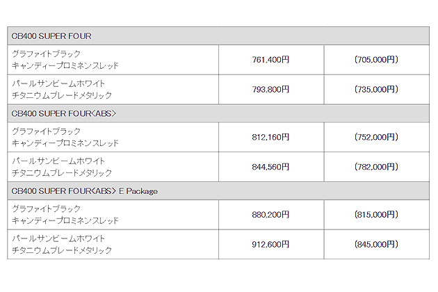Click the (815,000円) base price cell
This screenshot has height=292, width=438.
pyautogui.click(x=376, y=215)
